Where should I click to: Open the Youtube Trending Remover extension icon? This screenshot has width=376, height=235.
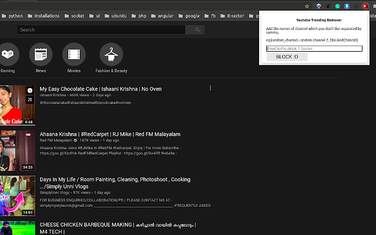(x=365, y=6)
